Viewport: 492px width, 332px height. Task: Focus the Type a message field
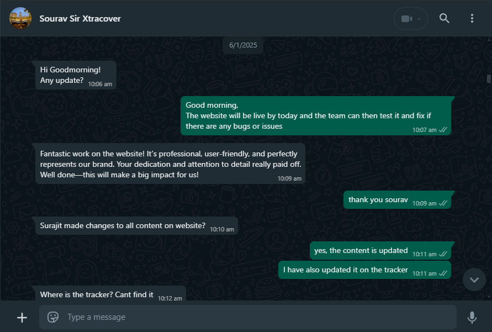click(254, 317)
